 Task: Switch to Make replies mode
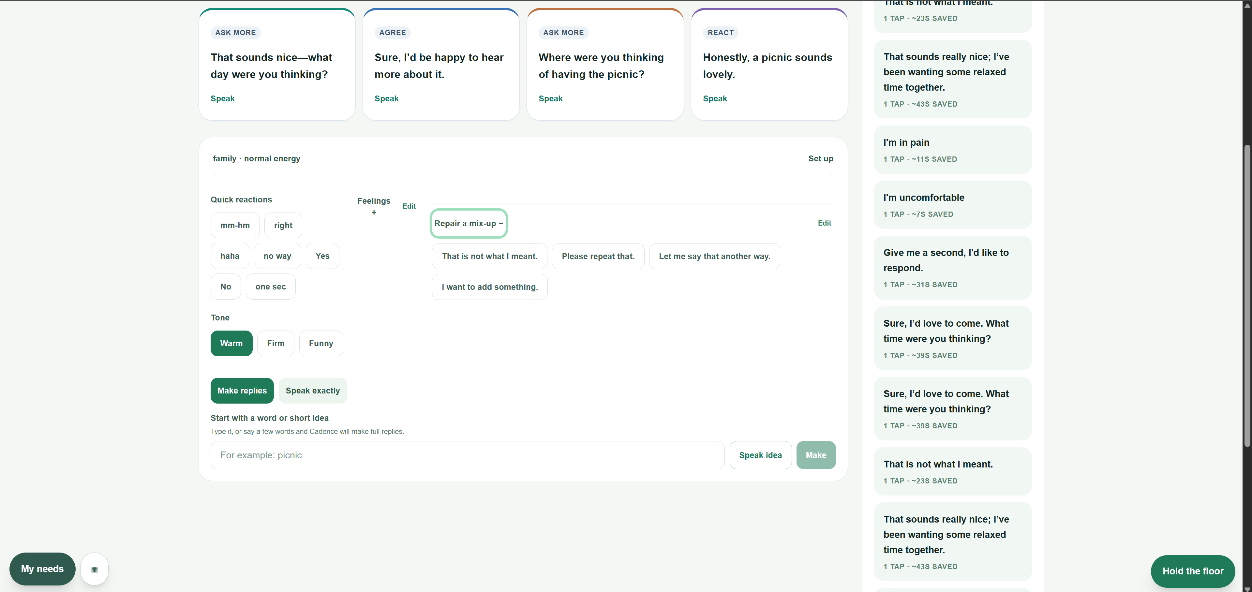(x=242, y=391)
